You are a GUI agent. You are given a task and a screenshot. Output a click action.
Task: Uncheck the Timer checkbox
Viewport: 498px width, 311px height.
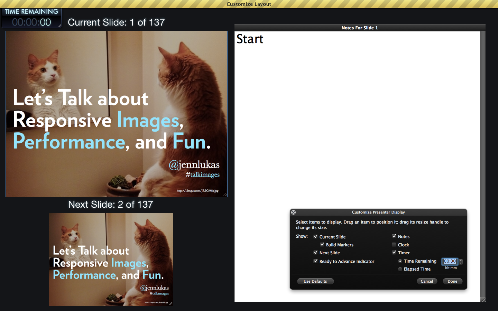click(x=394, y=253)
